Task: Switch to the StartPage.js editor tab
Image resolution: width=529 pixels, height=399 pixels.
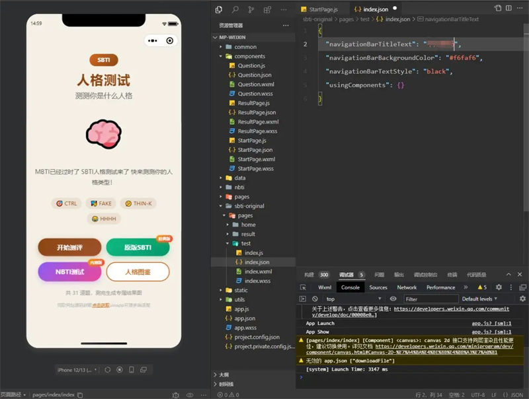Action: click(320, 9)
